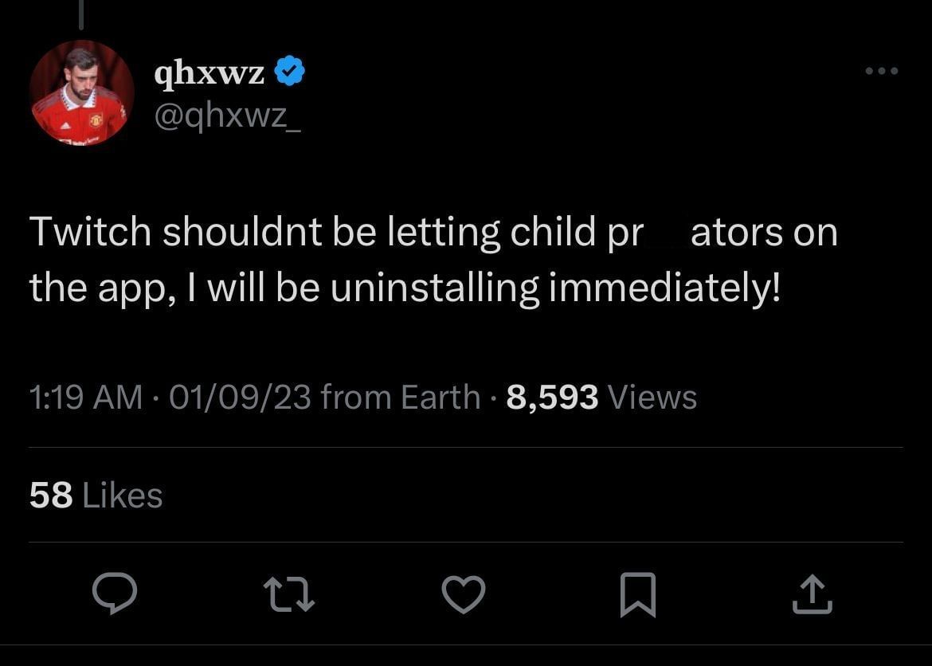The height and width of the screenshot is (666, 932).
Task: Repost the tweet using the retweet arrows icon
Action: tap(290, 593)
